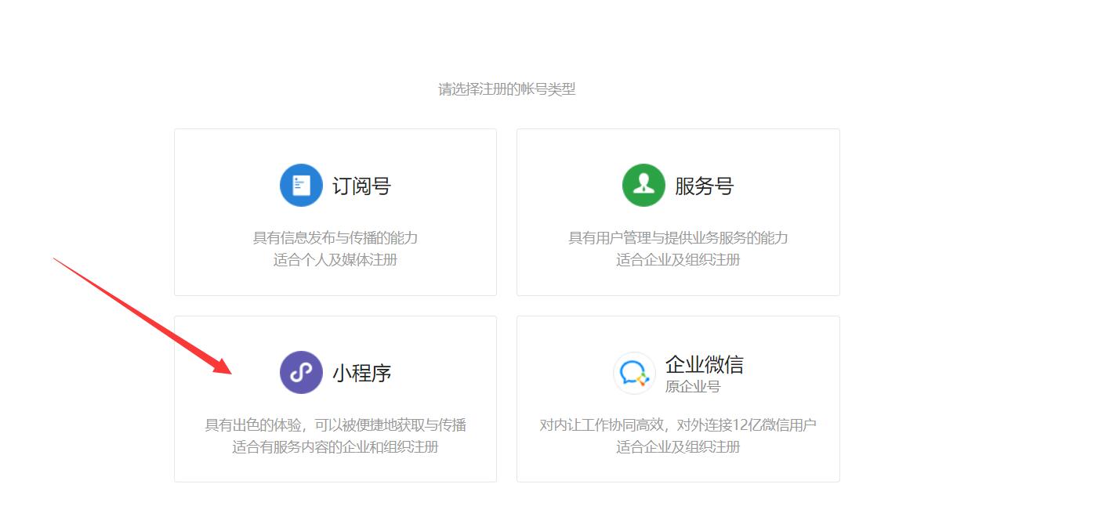Click text 具有信息发布与传播的能力
This screenshot has width=1102, height=531.
click(x=335, y=237)
